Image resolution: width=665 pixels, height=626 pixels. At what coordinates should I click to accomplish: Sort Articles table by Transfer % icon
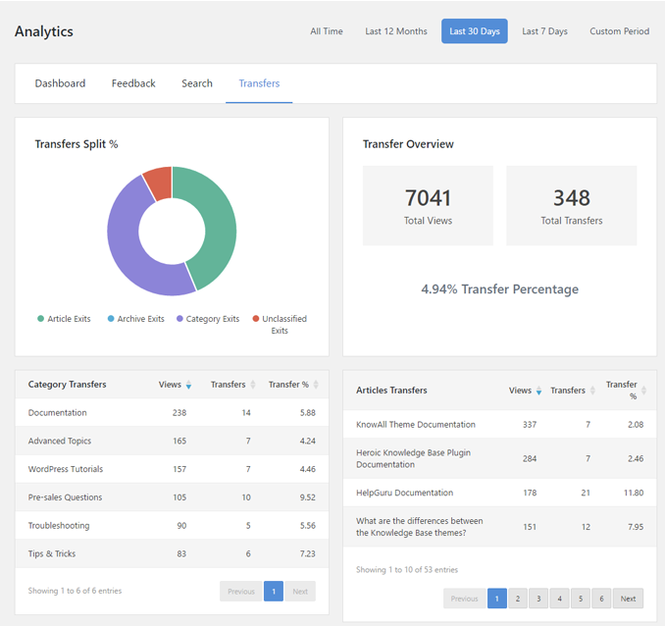pyautogui.click(x=643, y=391)
